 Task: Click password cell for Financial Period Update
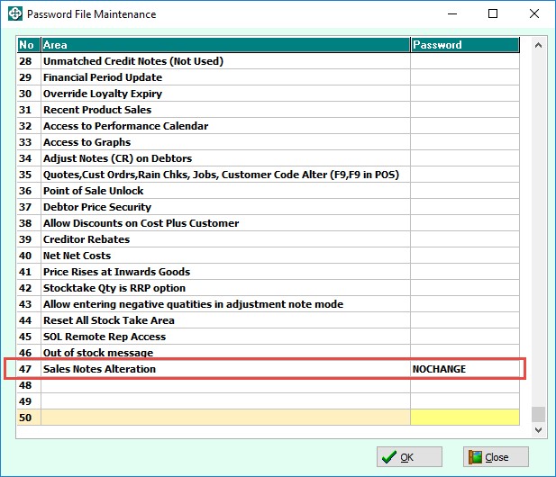coord(465,77)
